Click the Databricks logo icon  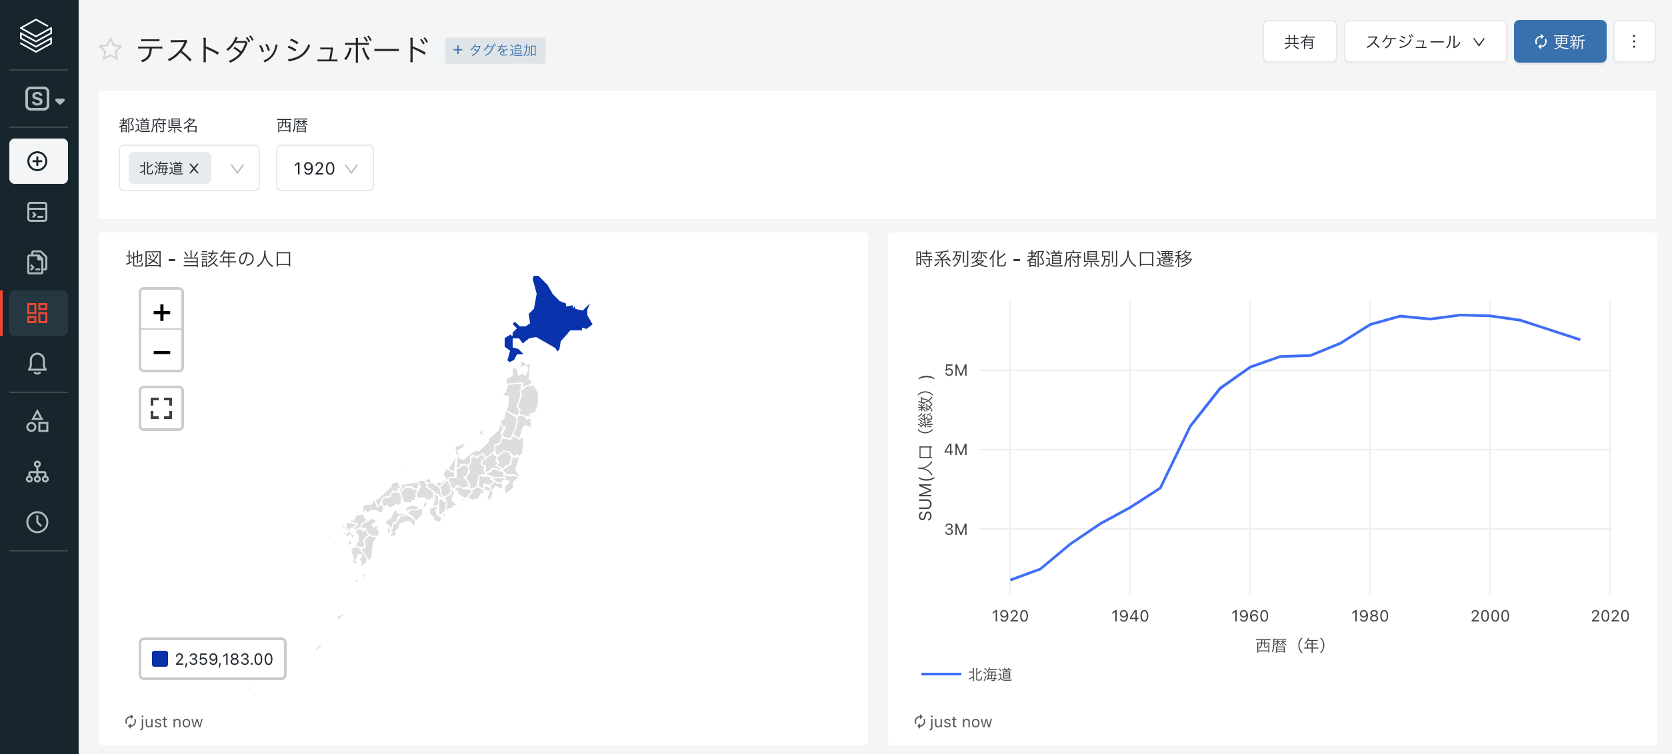36,35
